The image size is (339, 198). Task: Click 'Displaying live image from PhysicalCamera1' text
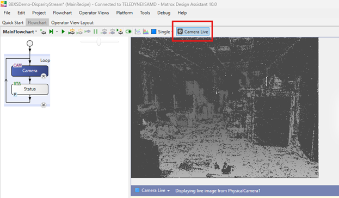tap(218, 190)
